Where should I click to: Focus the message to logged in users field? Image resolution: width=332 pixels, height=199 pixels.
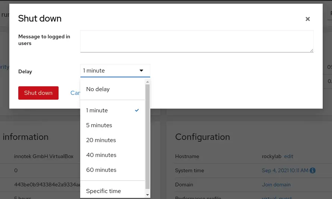point(197,41)
